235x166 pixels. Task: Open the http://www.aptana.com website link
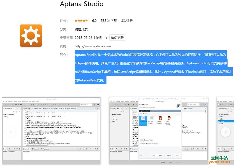point(93,46)
